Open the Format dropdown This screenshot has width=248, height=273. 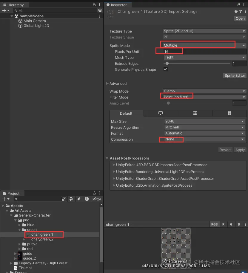pos(204,134)
